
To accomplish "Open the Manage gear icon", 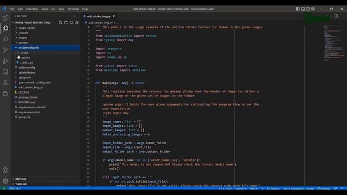I will pos(5,181).
